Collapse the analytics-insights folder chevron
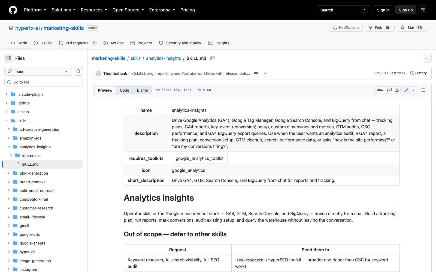Image resolution: width=436 pixels, height=272 pixels. click(x=9, y=147)
